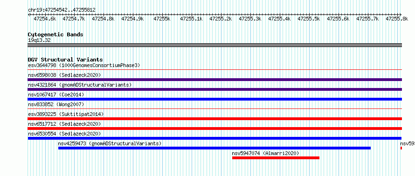Screen dimensions: 415x176
Task: Click the esv3644798 1000GenomesConsortiumPhase3 label
Action: coord(84,65)
